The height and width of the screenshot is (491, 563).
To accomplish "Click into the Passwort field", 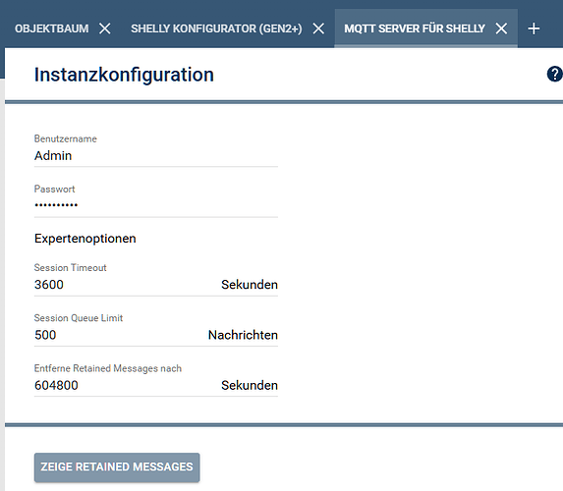I will pos(156,206).
